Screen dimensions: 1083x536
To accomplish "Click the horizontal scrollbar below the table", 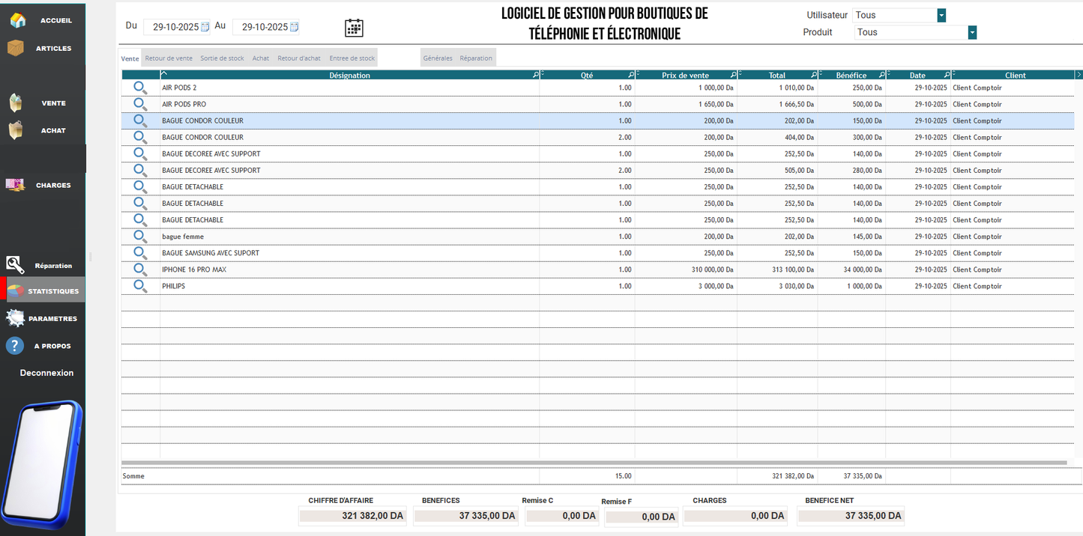I will tap(594, 463).
